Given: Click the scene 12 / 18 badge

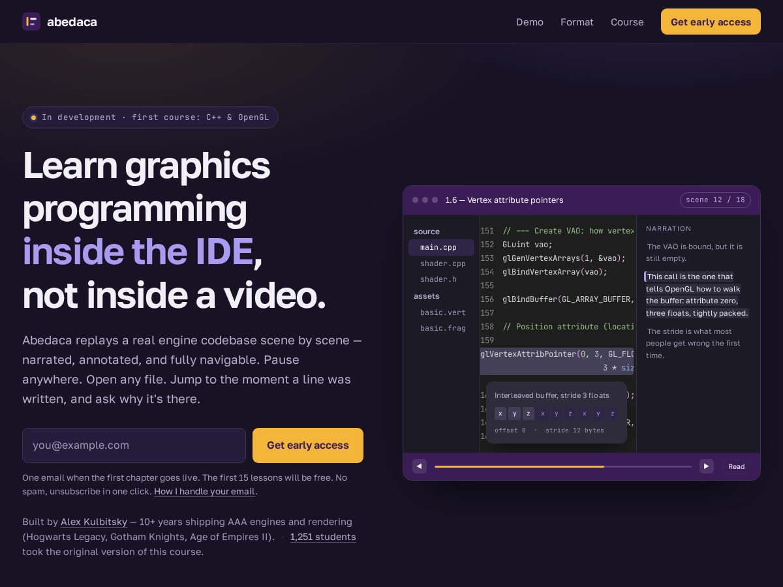Looking at the screenshot, I should pyautogui.click(x=715, y=200).
